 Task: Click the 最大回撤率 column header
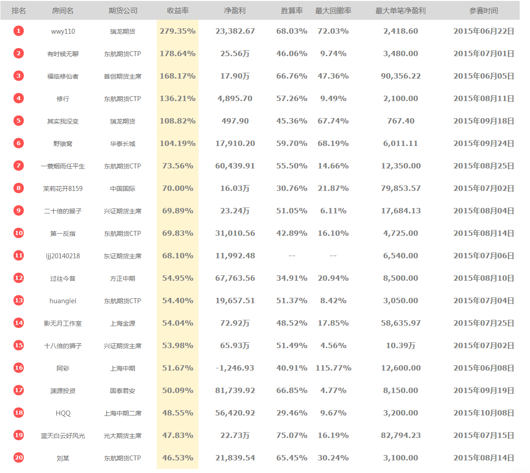[x=333, y=10]
